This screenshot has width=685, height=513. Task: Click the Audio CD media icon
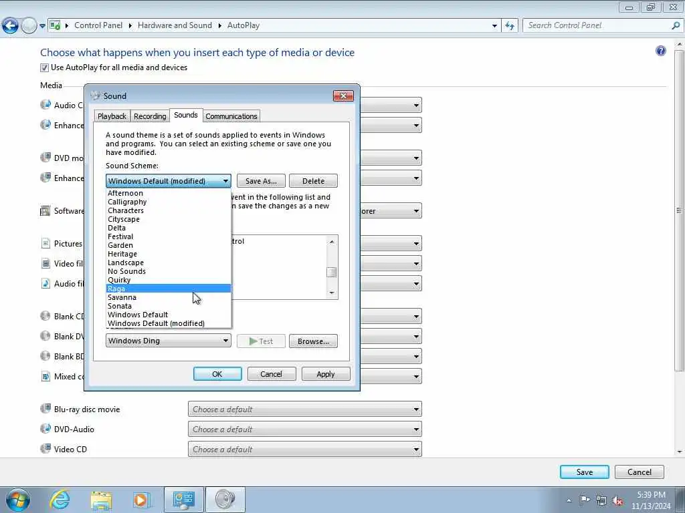coord(45,105)
